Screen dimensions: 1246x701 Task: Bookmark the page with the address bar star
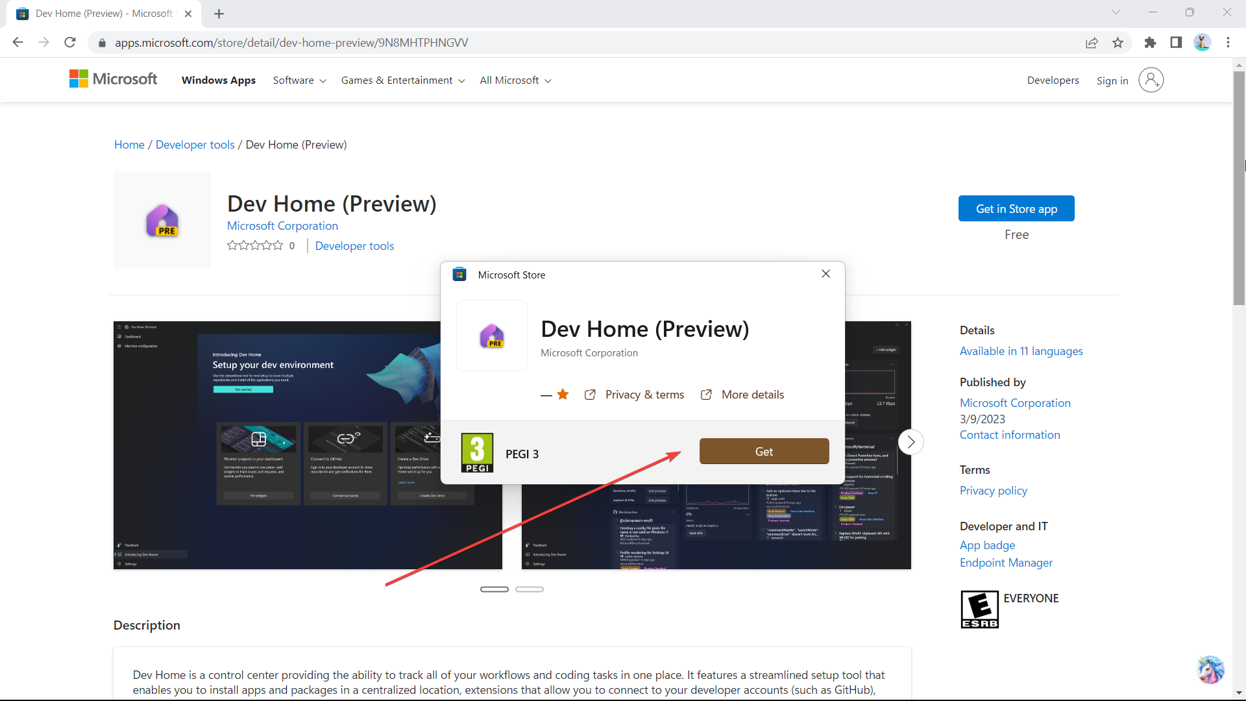pyautogui.click(x=1118, y=42)
